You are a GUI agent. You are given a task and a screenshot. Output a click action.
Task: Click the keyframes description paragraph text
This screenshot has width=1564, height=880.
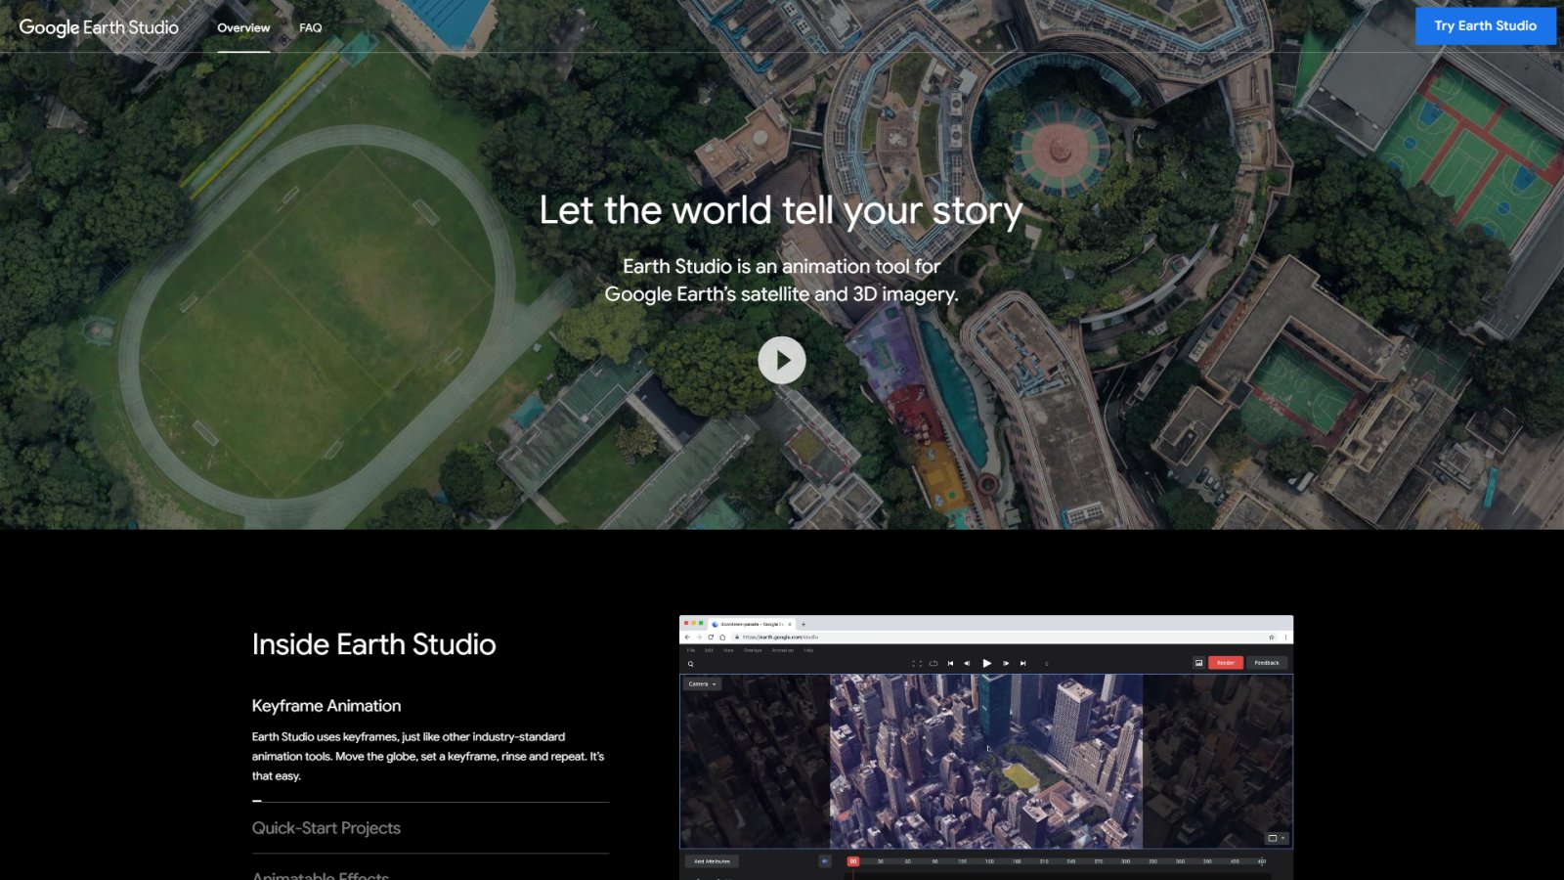[428, 756]
